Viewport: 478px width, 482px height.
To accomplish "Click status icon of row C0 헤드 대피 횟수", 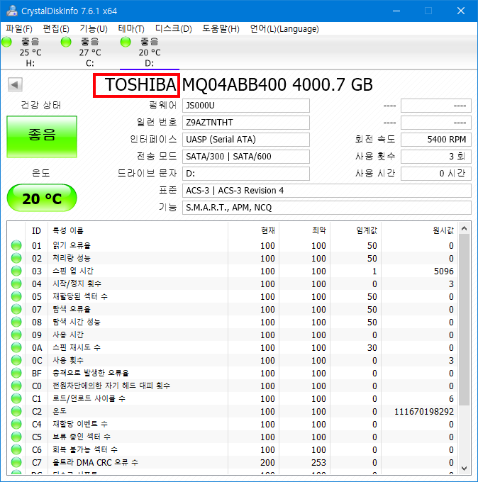I will [x=16, y=386].
